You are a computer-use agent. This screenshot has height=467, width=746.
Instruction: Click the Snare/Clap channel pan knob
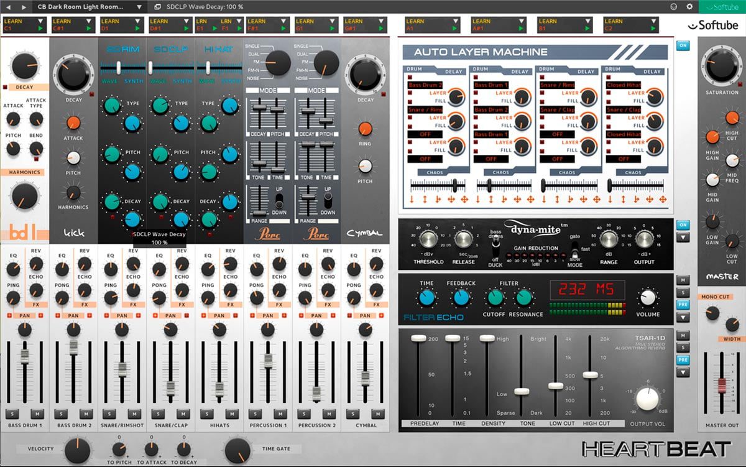coord(171,330)
